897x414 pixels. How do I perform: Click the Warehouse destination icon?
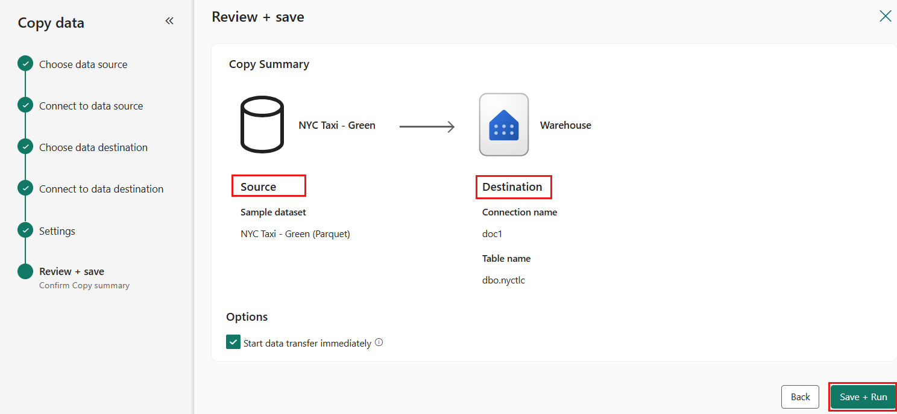[x=504, y=124]
